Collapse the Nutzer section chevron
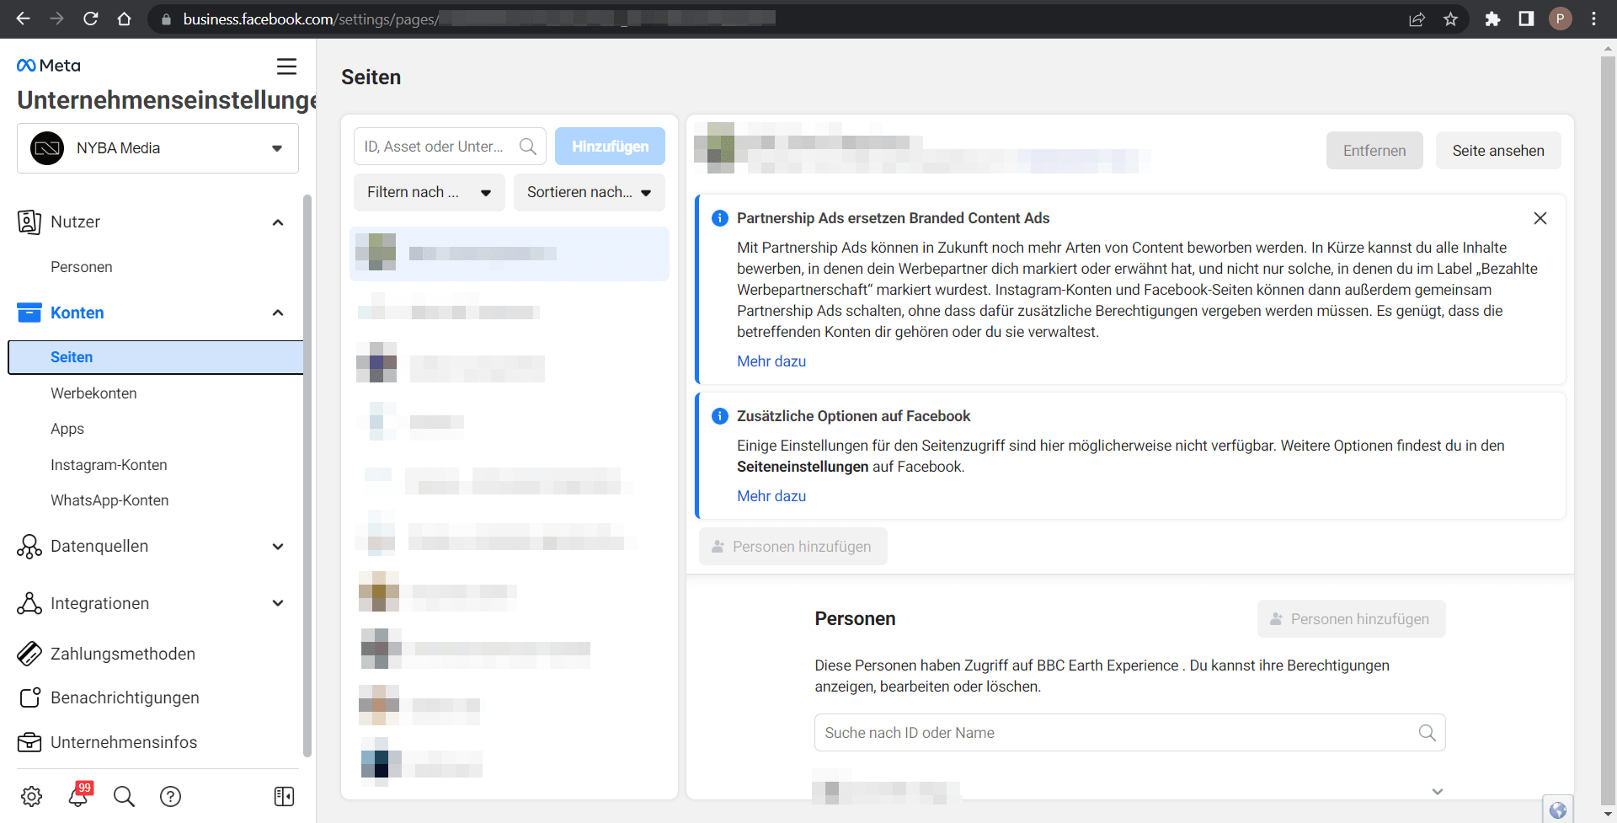This screenshot has height=823, width=1617. pyautogui.click(x=278, y=222)
